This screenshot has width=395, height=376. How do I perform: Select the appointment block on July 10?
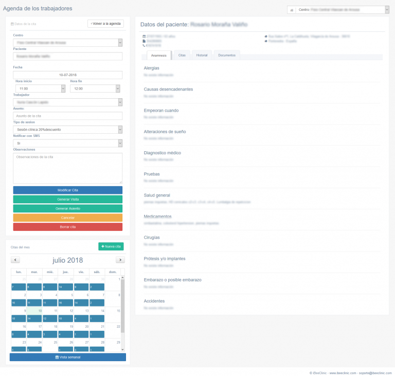tap(34, 319)
